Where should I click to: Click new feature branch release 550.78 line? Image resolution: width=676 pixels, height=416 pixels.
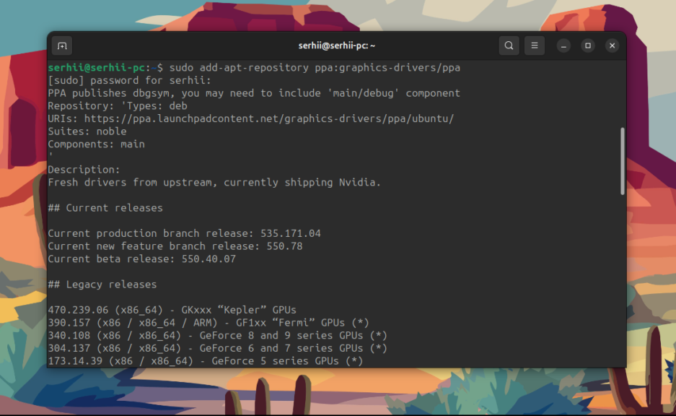click(x=175, y=246)
